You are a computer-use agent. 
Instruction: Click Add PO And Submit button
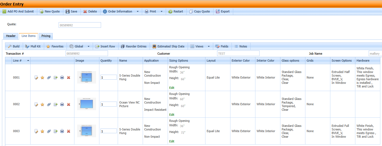(18, 12)
